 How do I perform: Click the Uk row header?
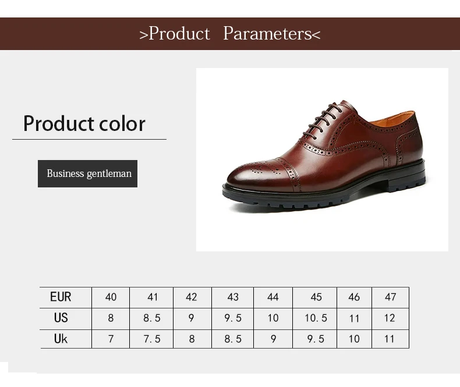61,339
